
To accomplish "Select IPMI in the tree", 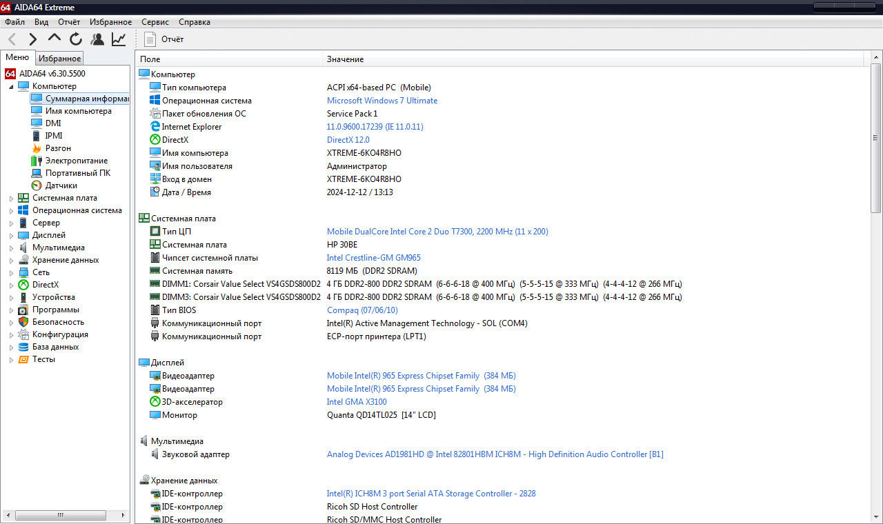I will [54, 136].
